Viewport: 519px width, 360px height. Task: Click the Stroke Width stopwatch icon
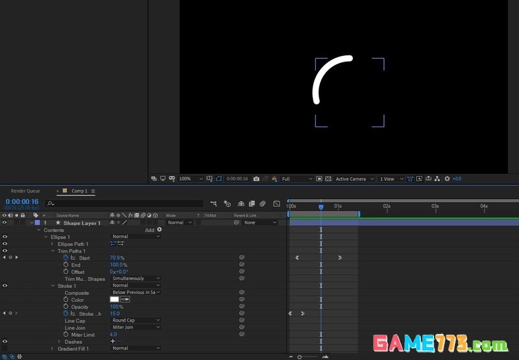pos(66,314)
